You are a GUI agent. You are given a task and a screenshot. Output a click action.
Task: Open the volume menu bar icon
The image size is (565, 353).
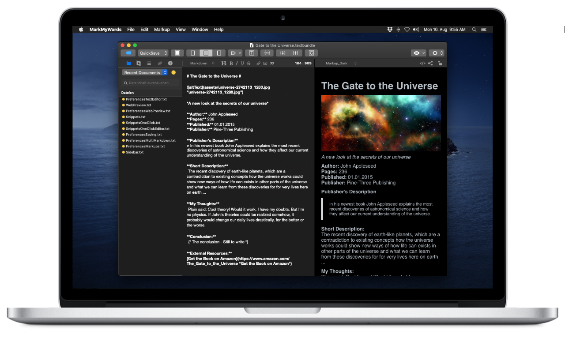pyautogui.click(x=416, y=30)
